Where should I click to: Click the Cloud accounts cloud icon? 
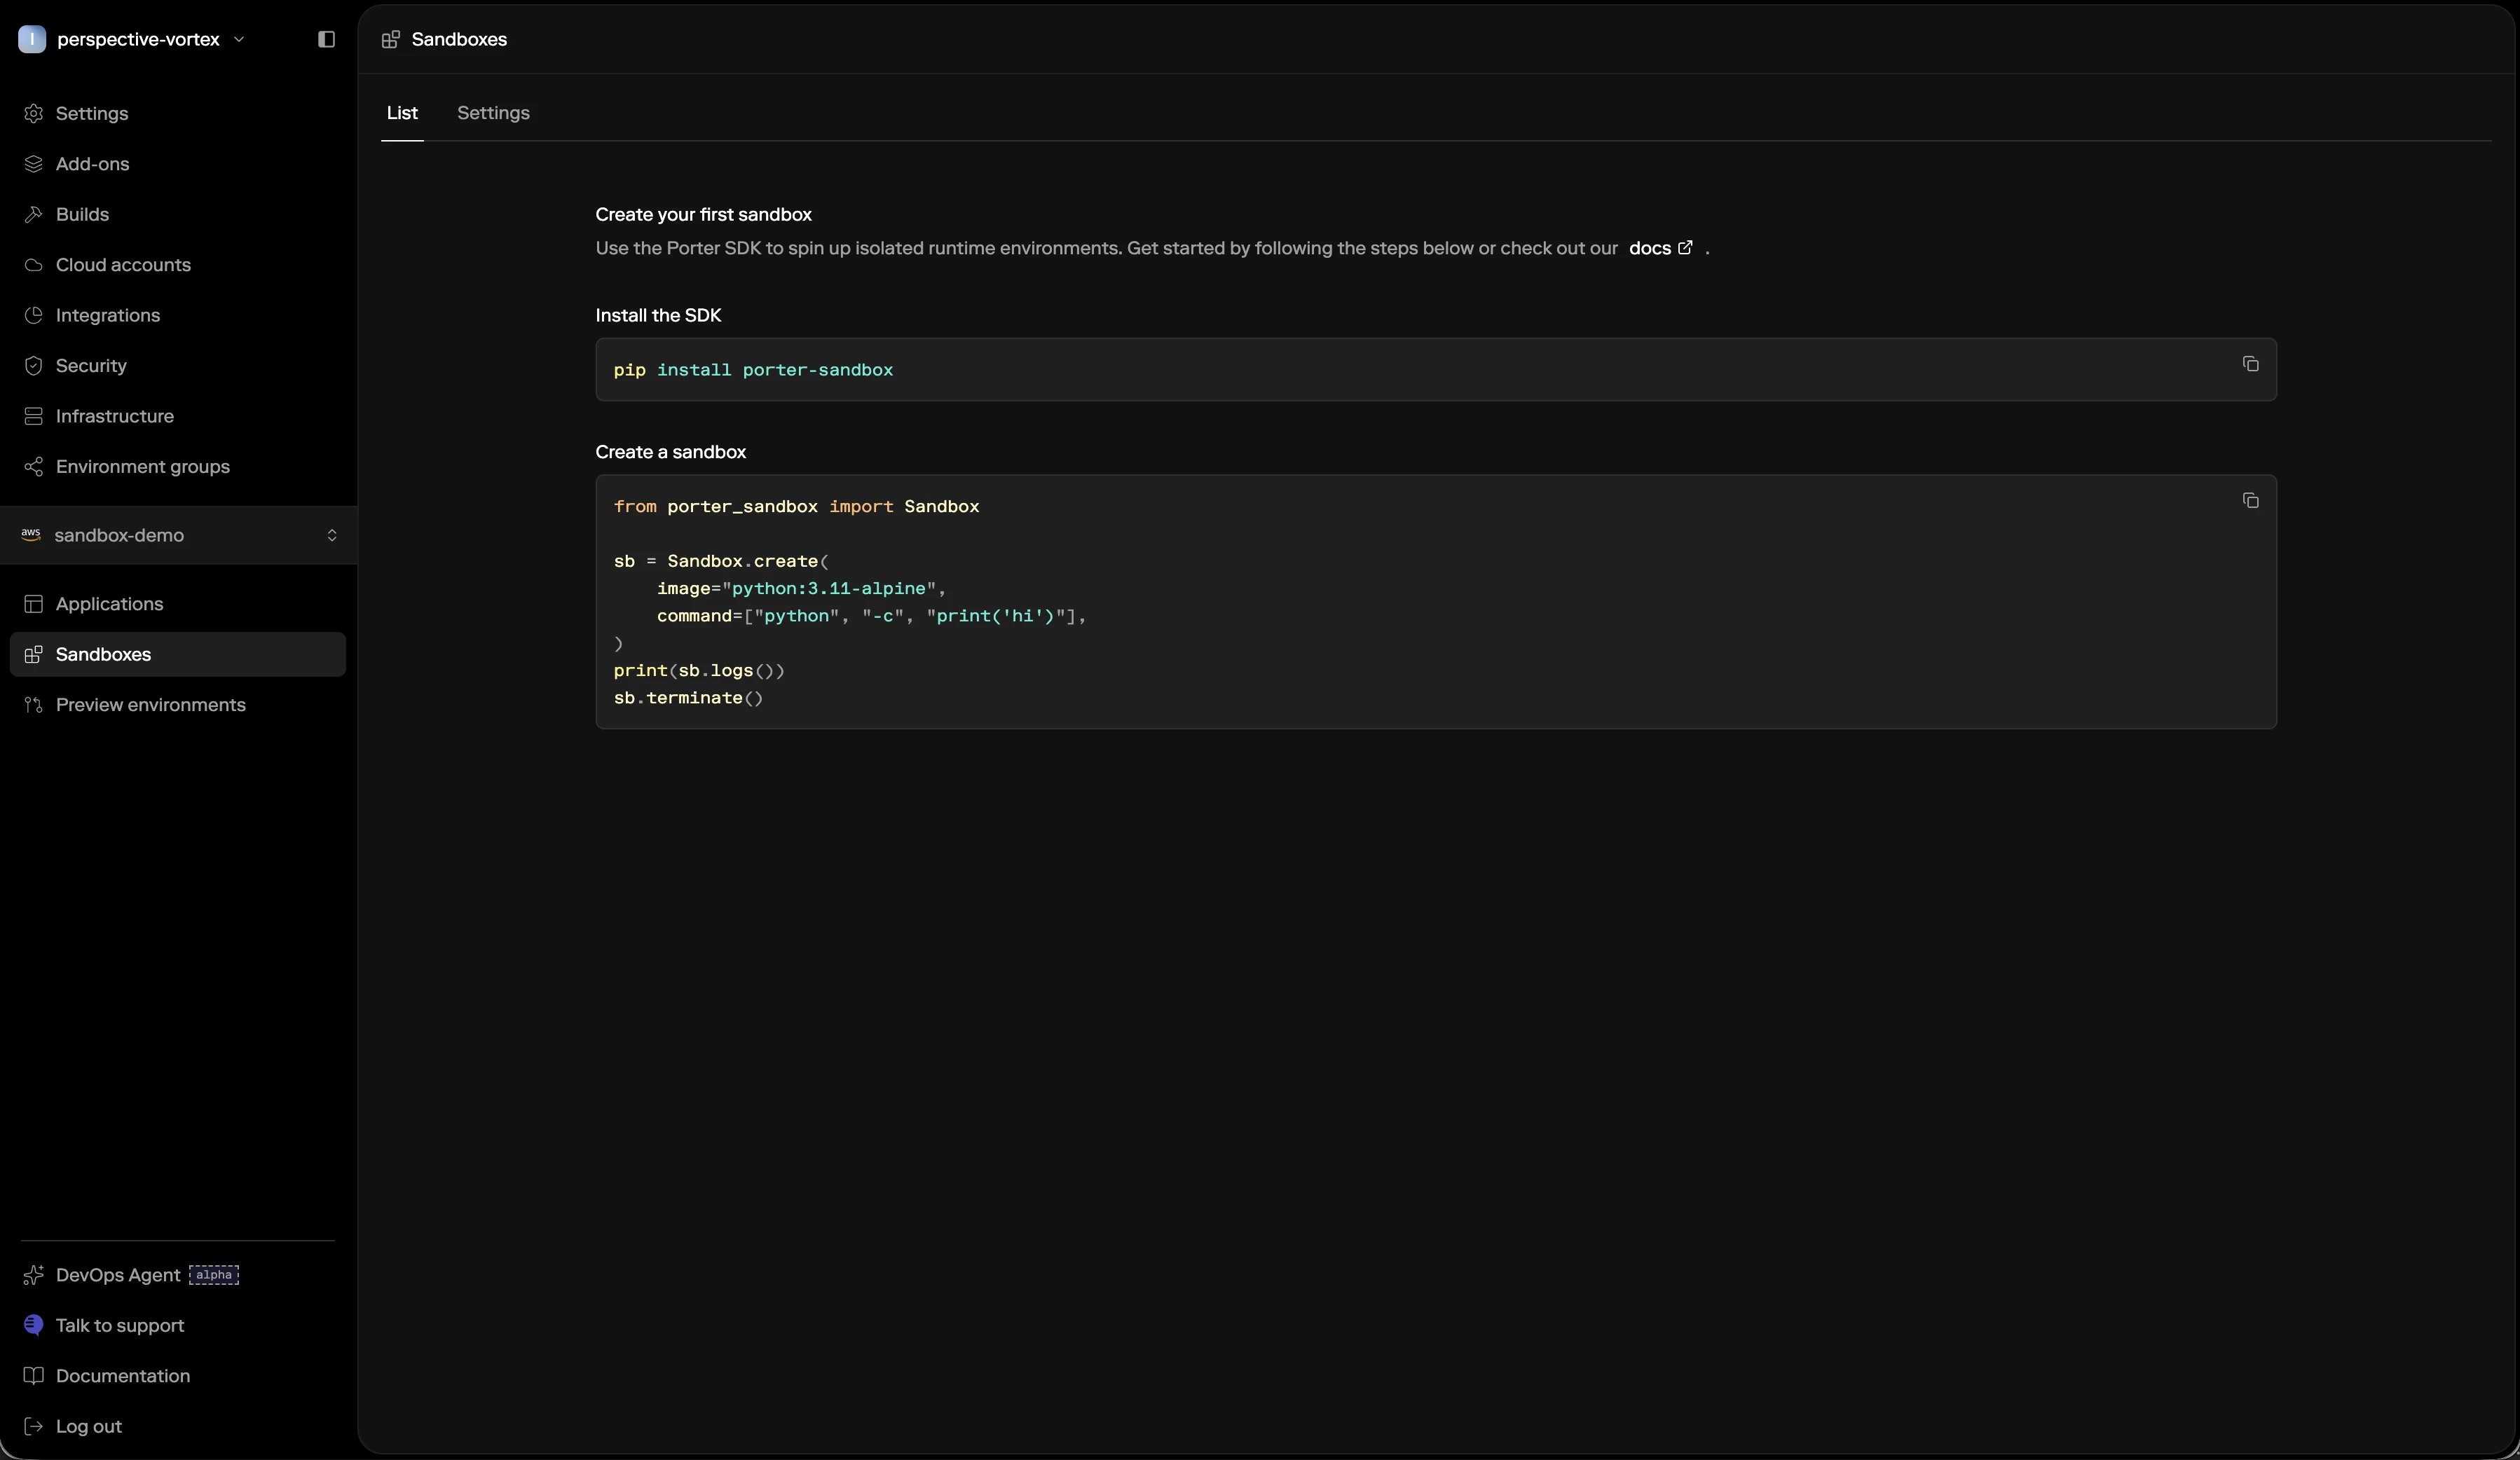click(33, 265)
